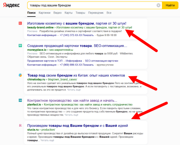
Task: Open 'Товар под своим брендом из Китая' result
Action: tap(76, 75)
